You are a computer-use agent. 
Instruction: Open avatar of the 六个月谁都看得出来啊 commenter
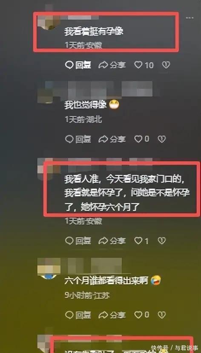[x=49, y=268]
